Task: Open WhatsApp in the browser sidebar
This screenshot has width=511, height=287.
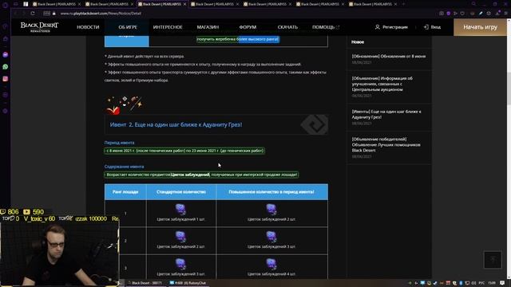Action: pos(6,67)
